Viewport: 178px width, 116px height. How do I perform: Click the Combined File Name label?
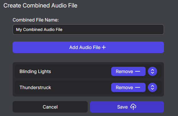(36, 20)
